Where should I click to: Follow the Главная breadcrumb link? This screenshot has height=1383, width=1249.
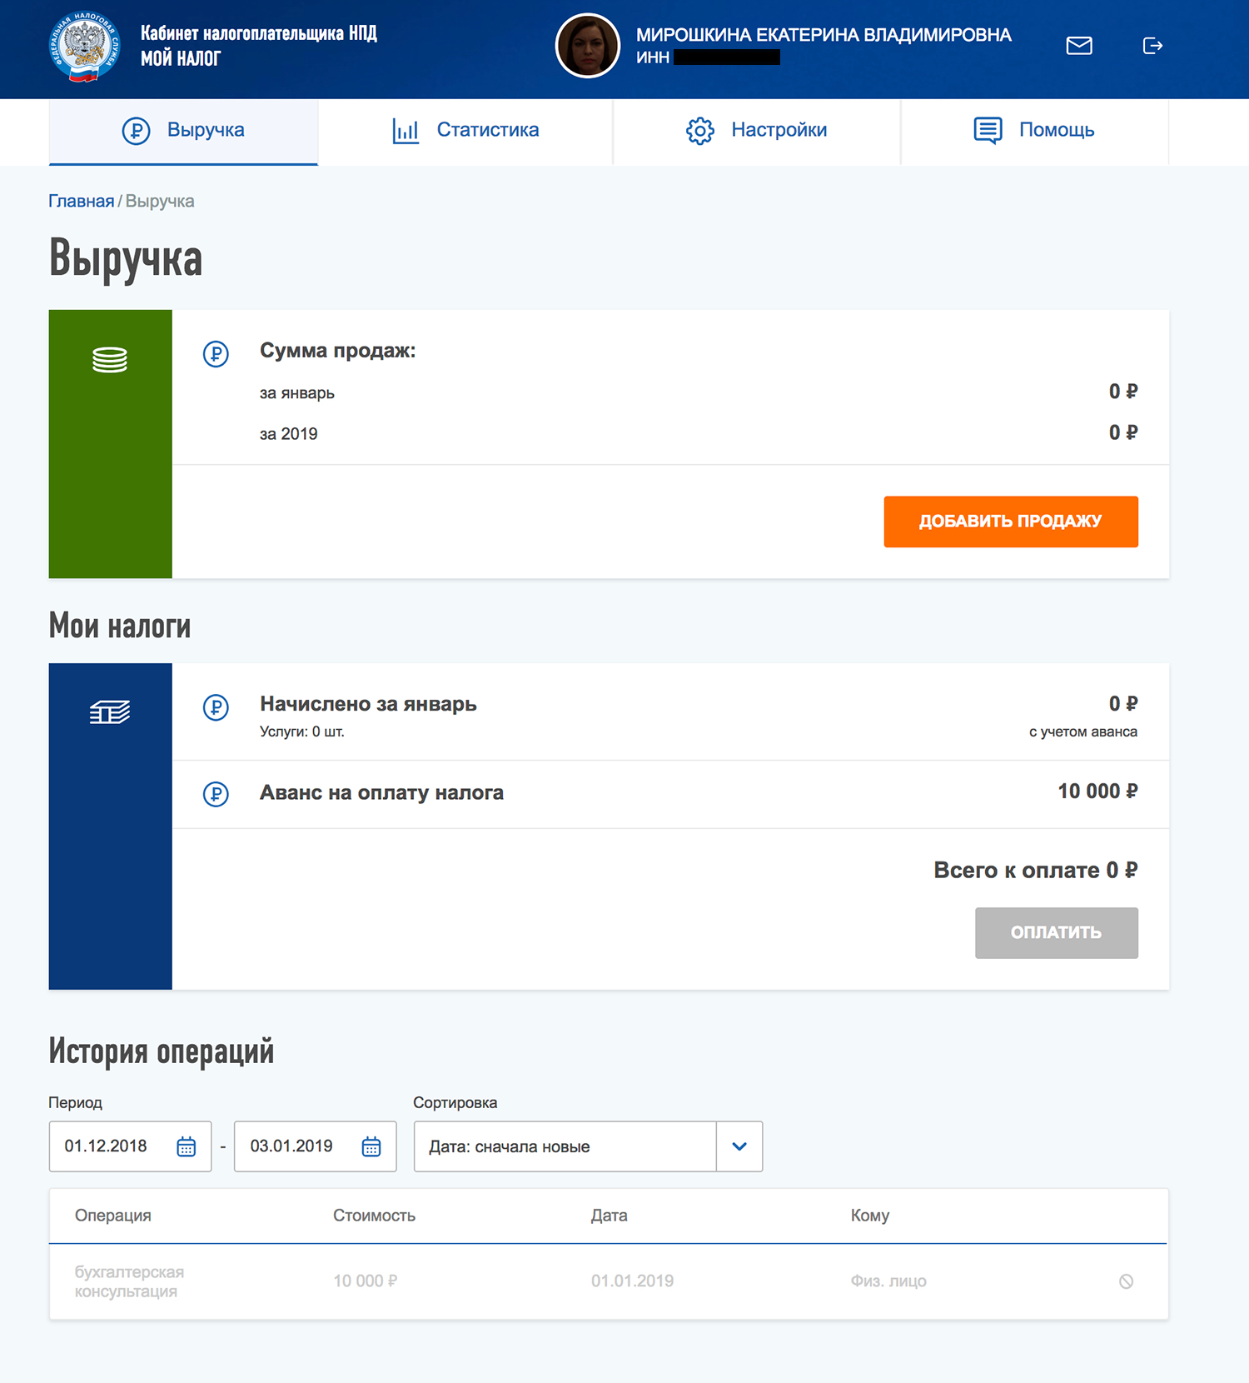[x=81, y=202]
